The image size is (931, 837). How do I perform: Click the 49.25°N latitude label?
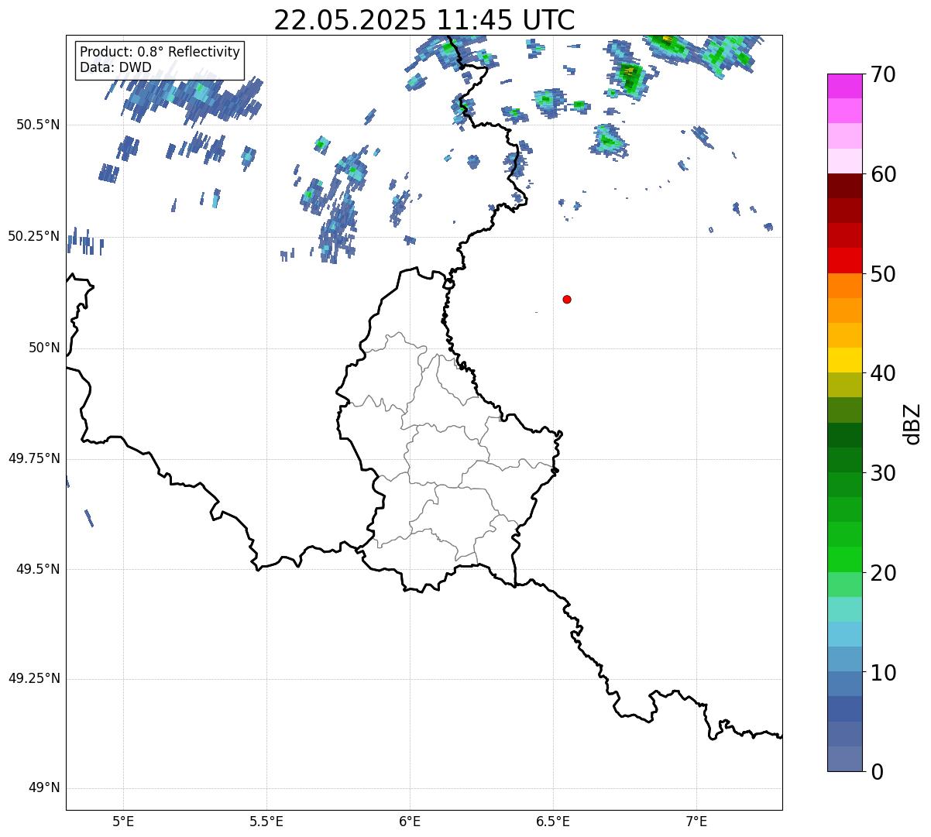point(33,678)
